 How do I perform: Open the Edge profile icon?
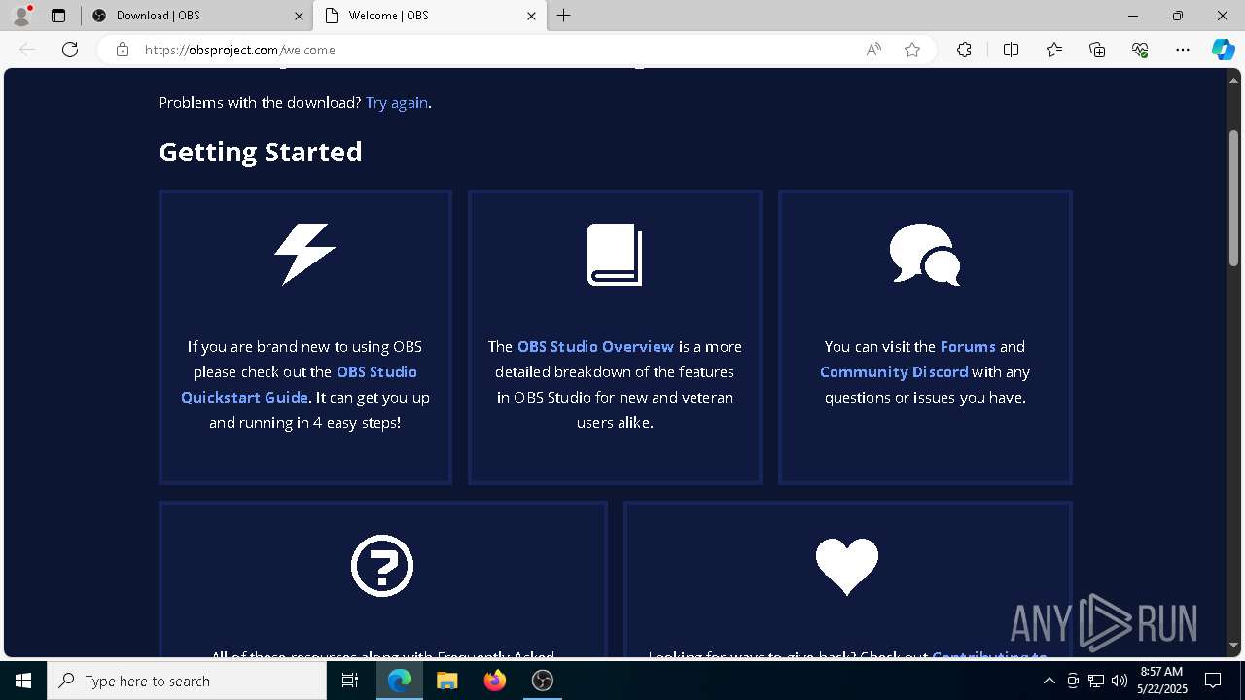[21, 16]
